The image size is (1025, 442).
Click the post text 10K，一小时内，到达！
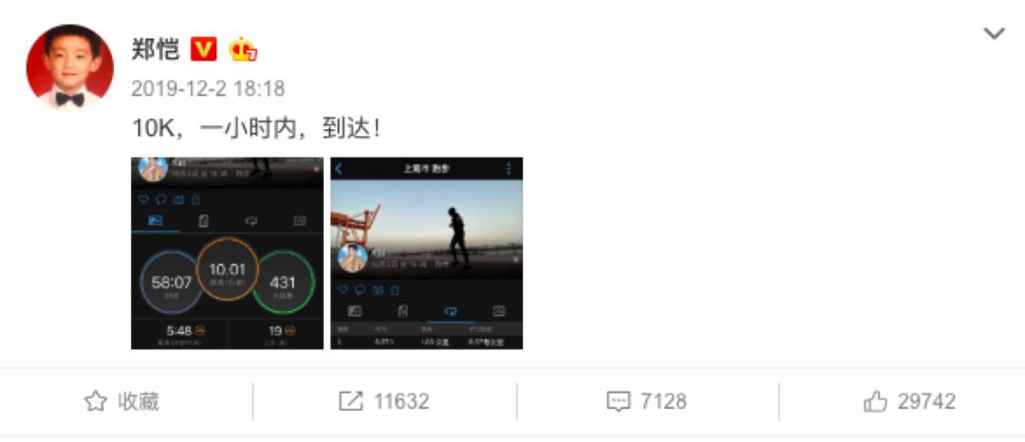point(256,129)
